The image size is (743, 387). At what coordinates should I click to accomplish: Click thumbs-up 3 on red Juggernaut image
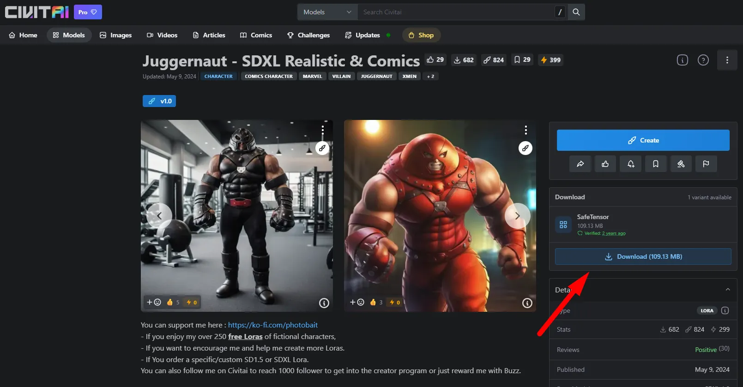point(376,302)
